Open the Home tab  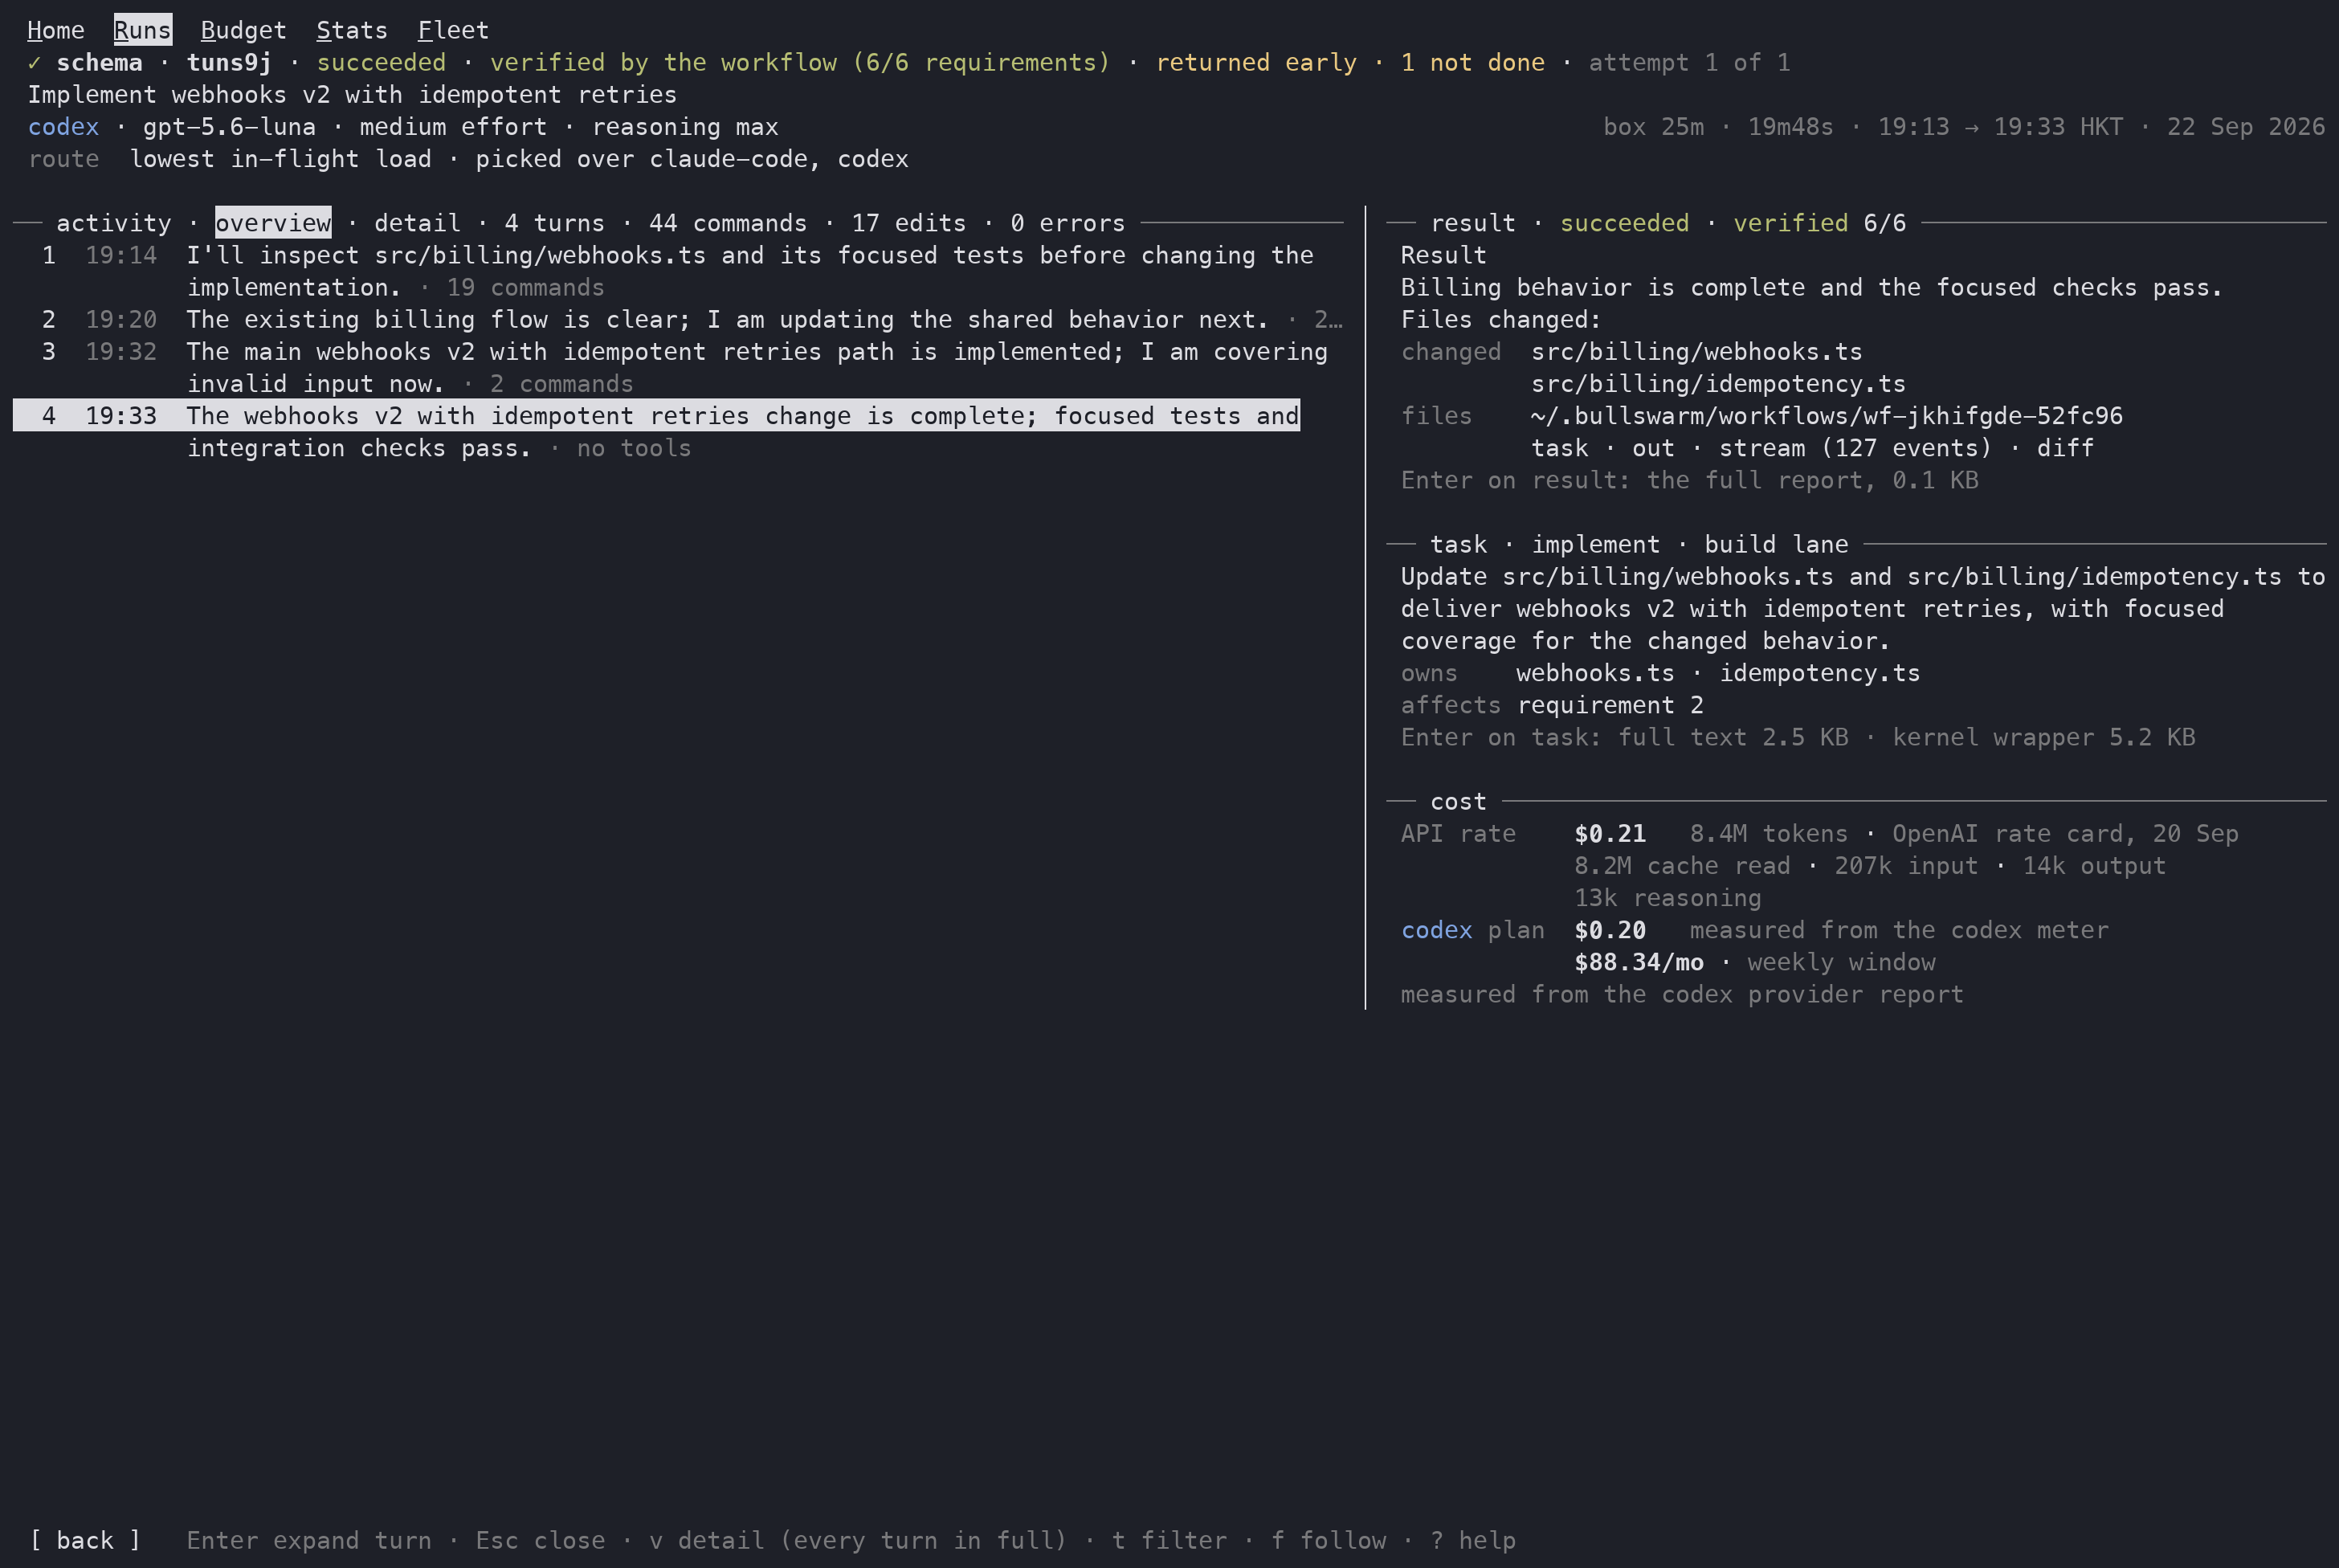pyautogui.click(x=56, y=30)
